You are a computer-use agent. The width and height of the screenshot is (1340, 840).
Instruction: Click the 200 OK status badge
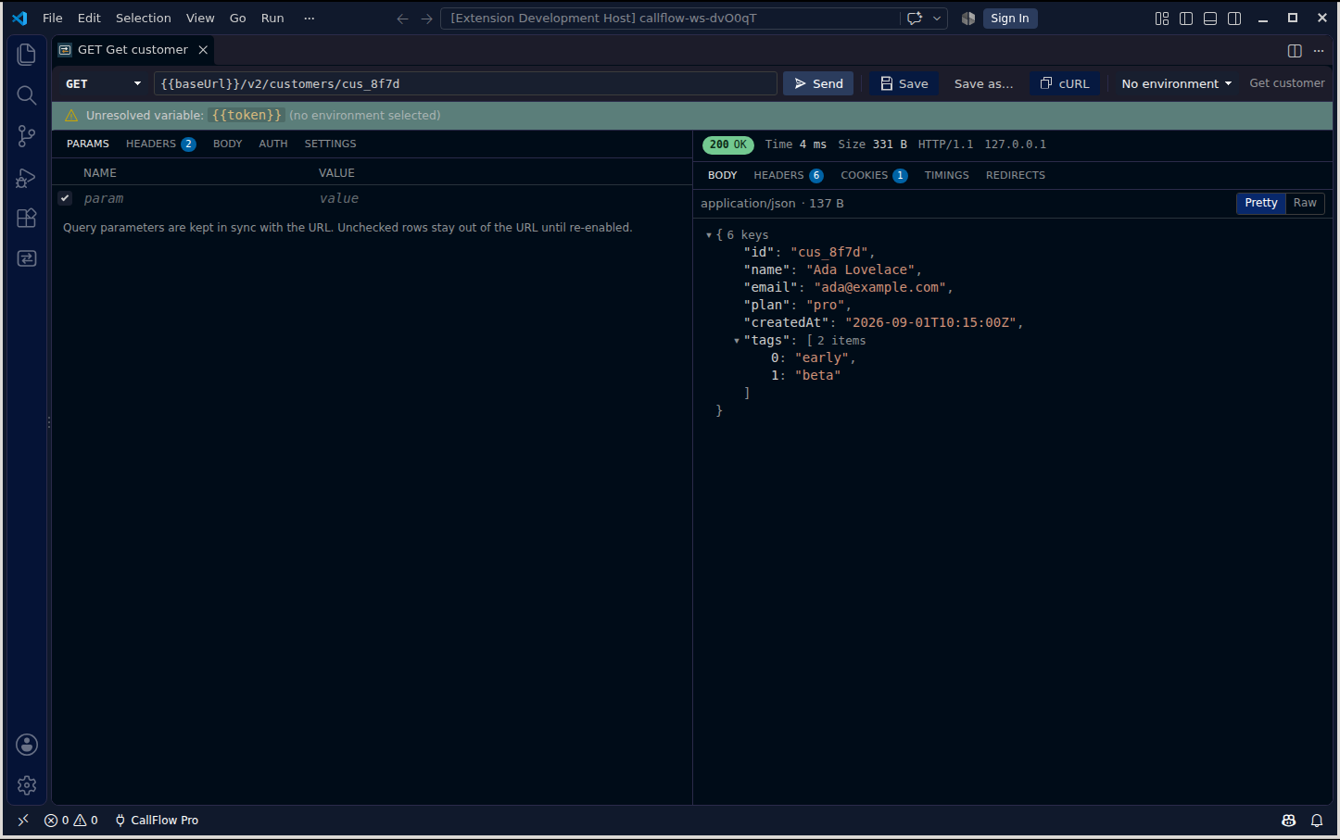click(x=728, y=144)
